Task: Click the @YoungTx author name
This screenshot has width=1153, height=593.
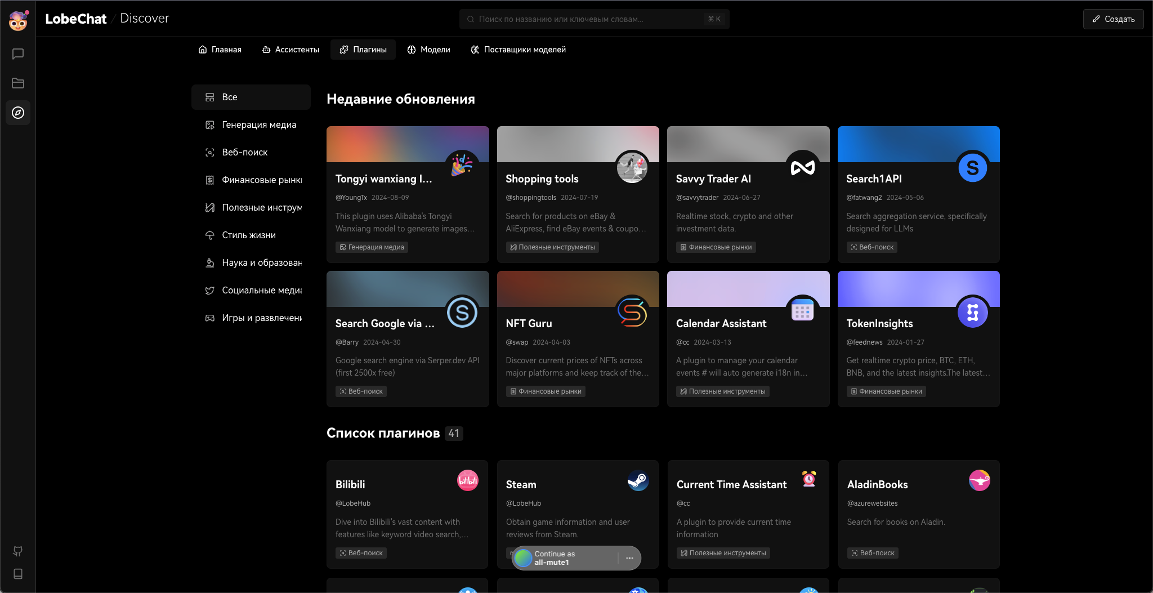Action: (351, 198)
